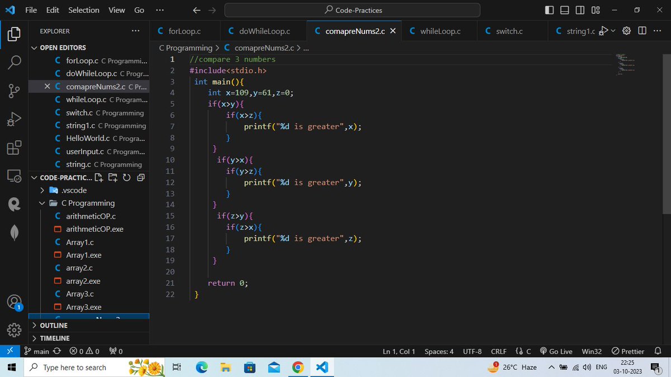This screenshot has height=377, width=671.
Task: Open the Source Control view
Action: click(x=14, y=90)
